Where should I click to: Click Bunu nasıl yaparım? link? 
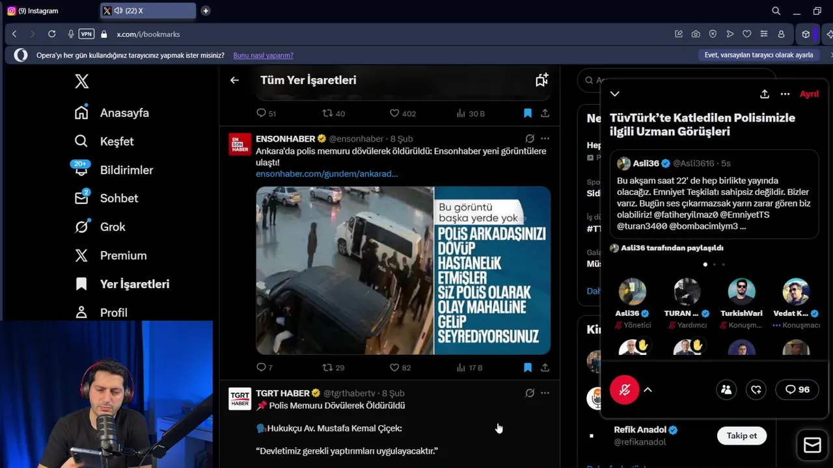pyautogui.click(x=263, y=55)
